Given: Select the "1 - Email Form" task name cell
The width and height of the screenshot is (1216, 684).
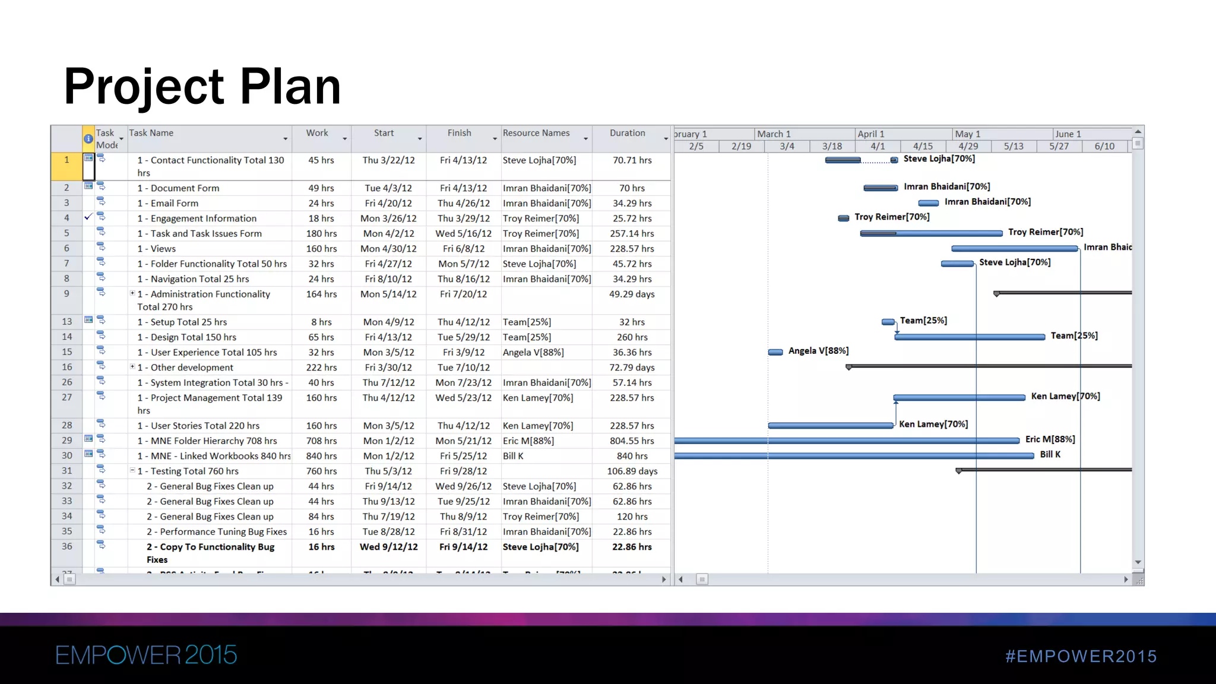Looking at the screenshot, I should point(210,203).
